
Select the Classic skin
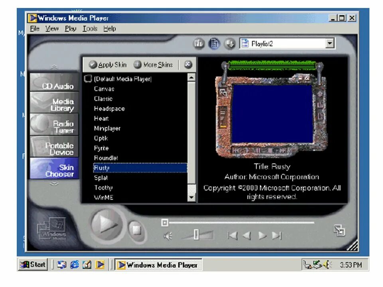coord(103,99)
